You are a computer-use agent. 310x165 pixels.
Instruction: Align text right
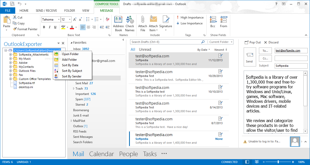coord(94,27)
